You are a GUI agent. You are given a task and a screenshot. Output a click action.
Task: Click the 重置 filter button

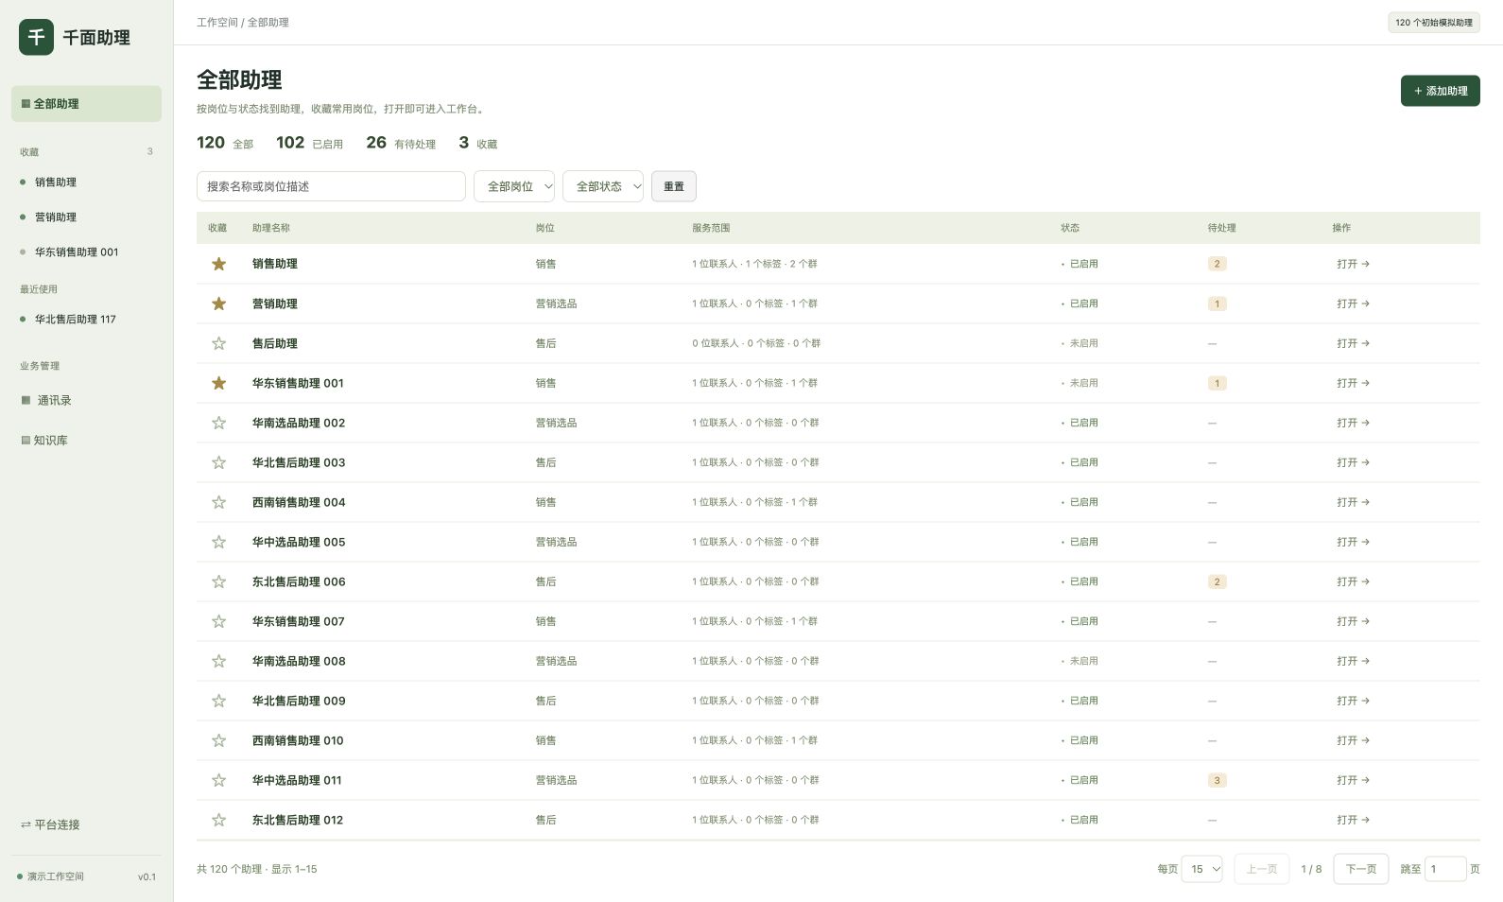pos(674,186)
